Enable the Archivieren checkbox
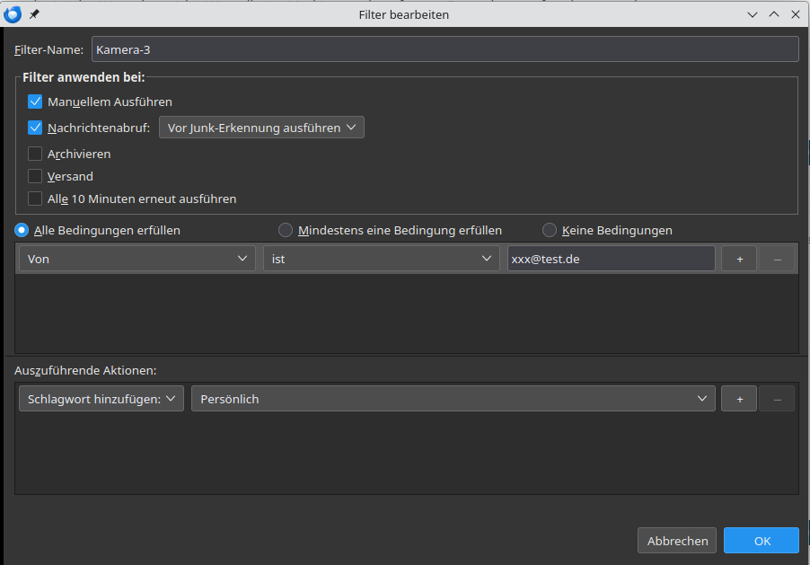Image resolution: width=810 pixels, height=565 pixels. click(x=35, y=154)
